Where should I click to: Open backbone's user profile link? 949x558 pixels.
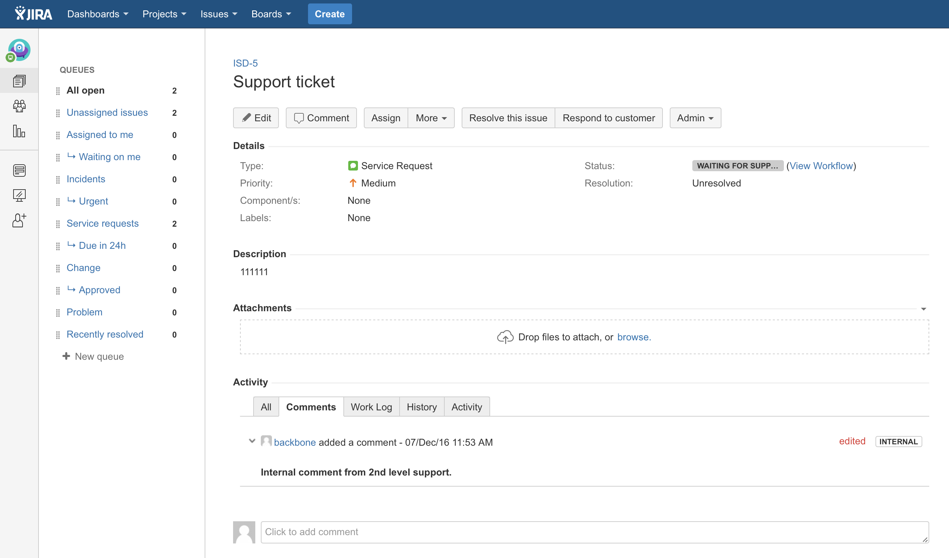(295, 442)
